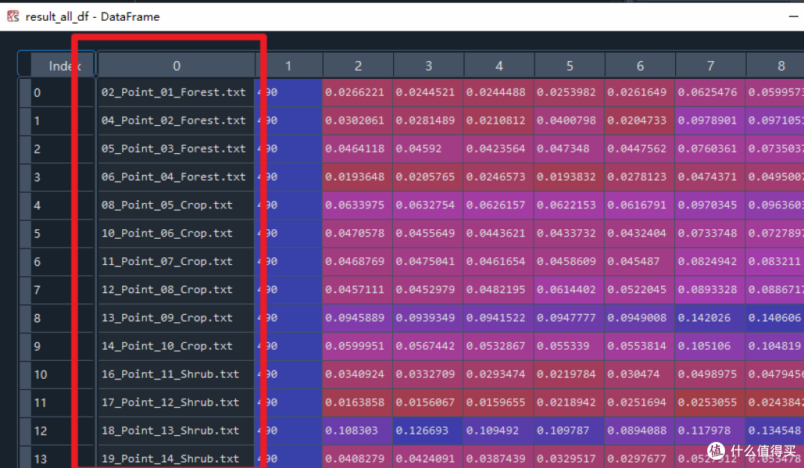The height and width of the screenshot is (468, 804).
Task: Select cell value 0.0253055
Action: tap(711, 403)
